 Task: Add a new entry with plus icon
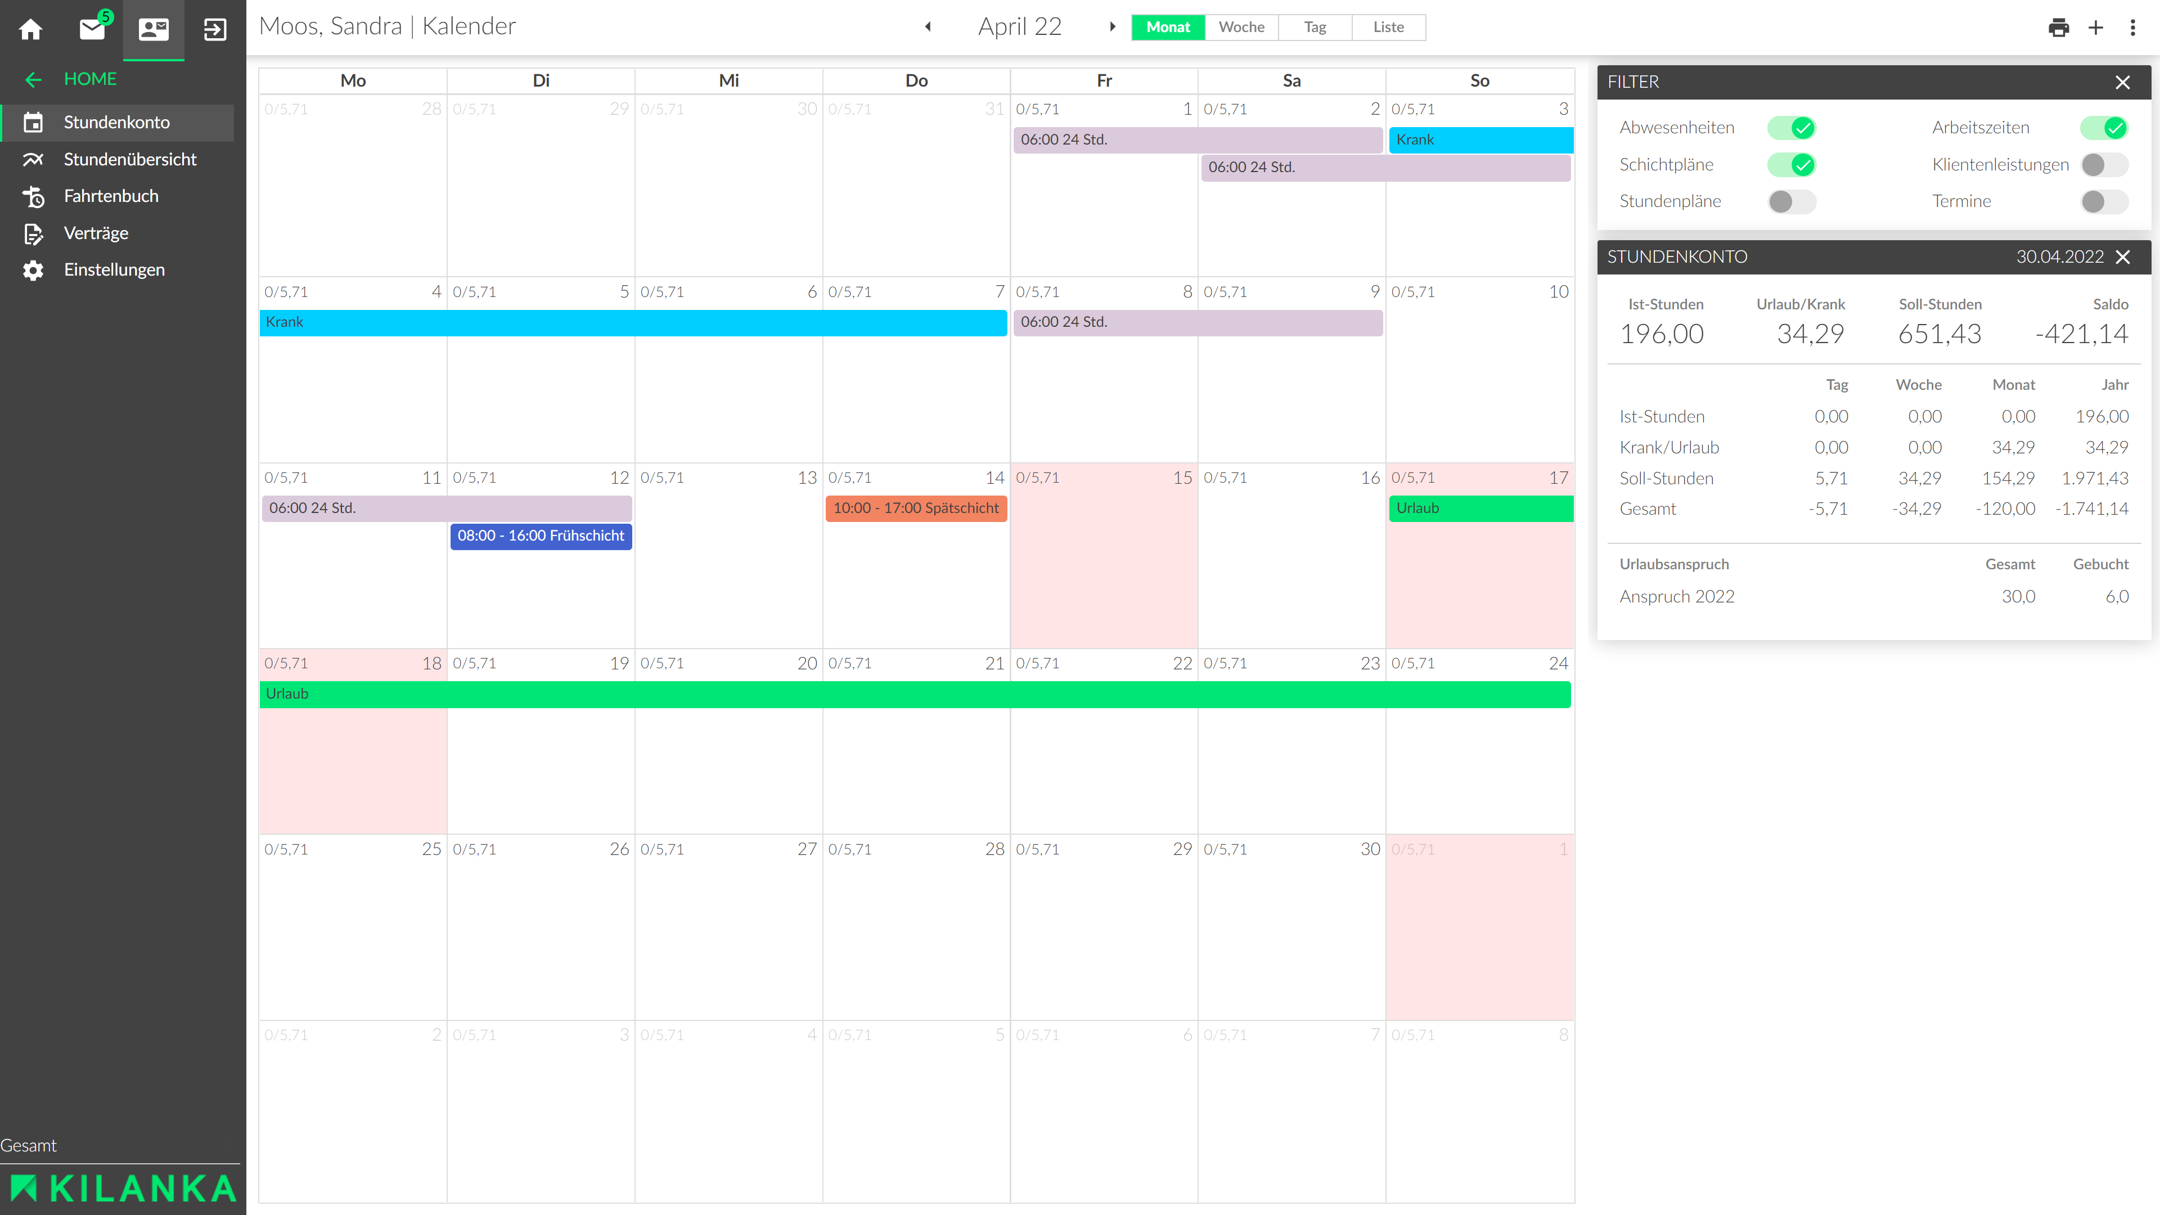2095,28
